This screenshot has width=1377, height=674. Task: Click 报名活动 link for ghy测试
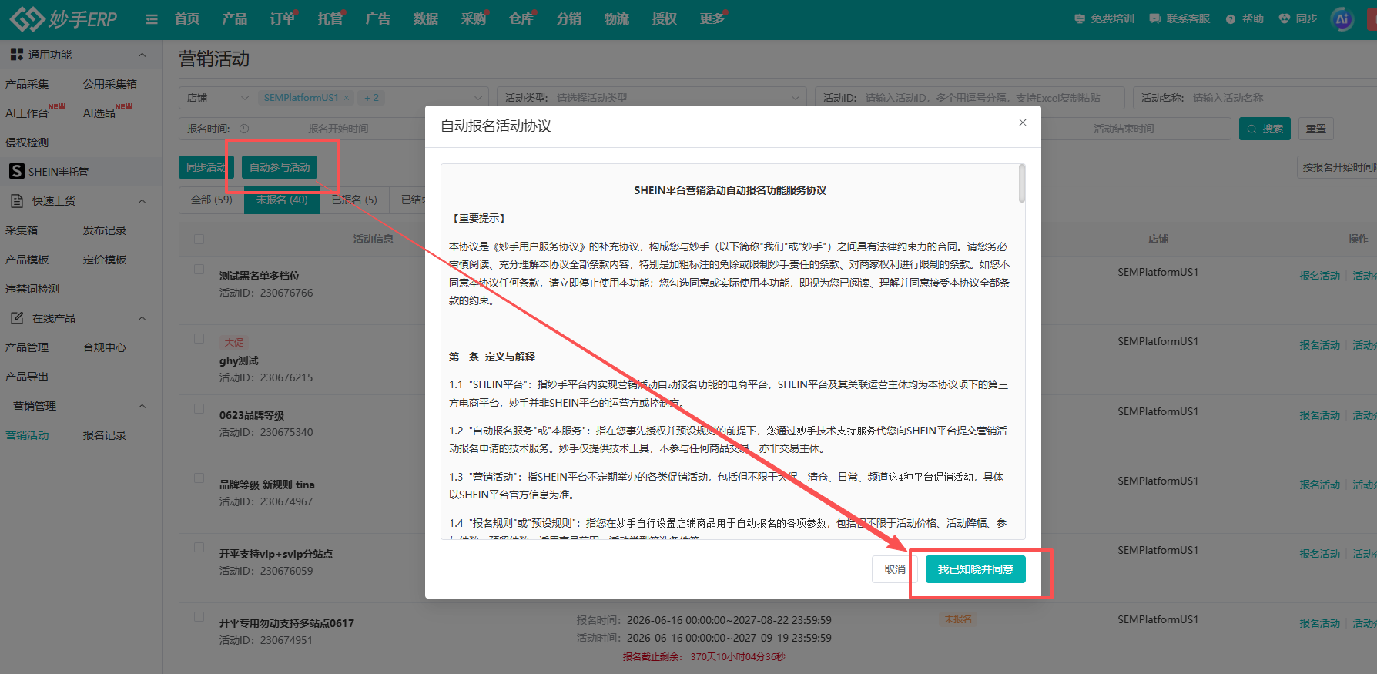click(1320, 345)
